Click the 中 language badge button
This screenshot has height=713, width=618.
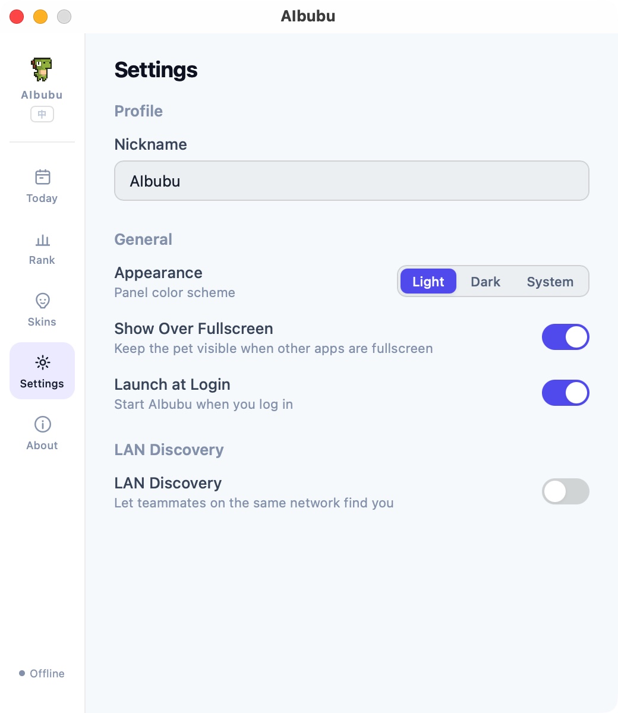click(42, 113)
